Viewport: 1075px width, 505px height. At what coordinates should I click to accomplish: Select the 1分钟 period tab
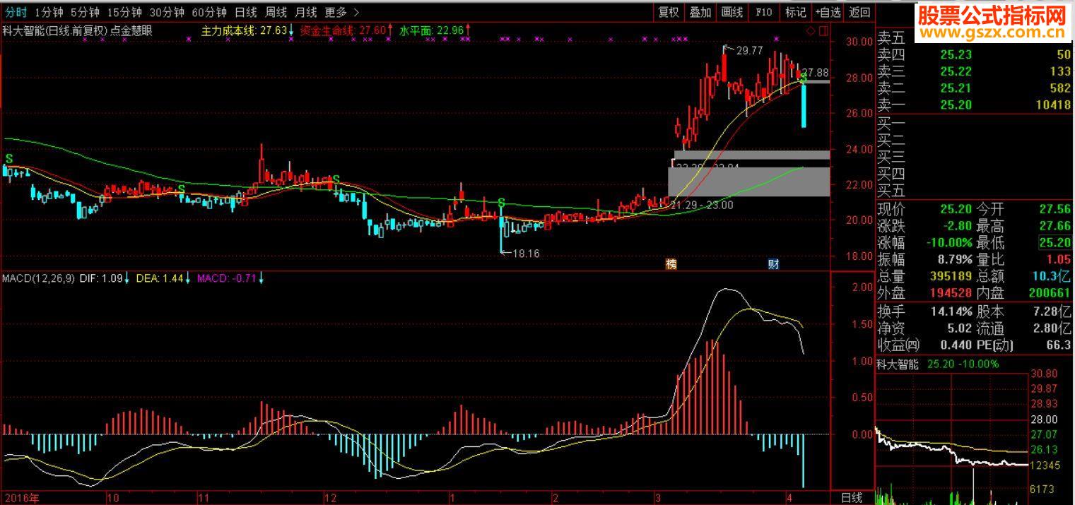coord(48,12)
